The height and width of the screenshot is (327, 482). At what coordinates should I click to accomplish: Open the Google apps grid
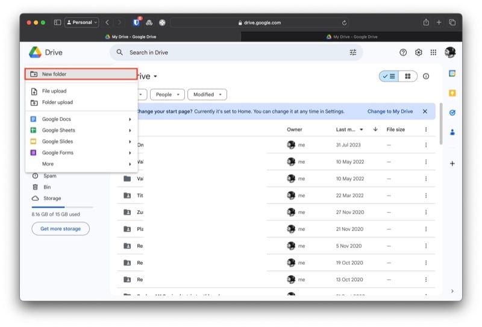click(433, 52)
